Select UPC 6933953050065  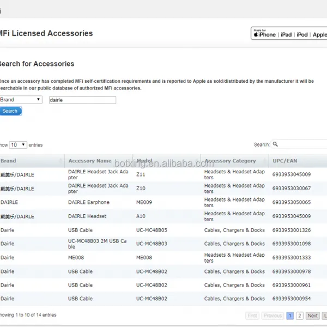pyautogui.click(x=292, y=202)
